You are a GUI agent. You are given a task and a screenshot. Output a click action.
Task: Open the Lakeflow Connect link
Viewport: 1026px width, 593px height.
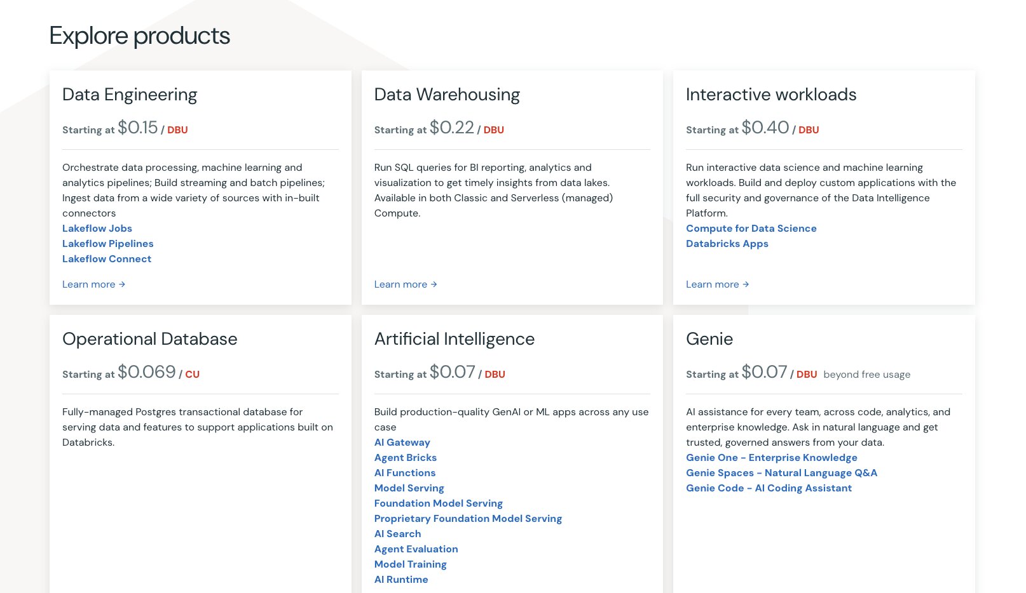pos(107,259)
